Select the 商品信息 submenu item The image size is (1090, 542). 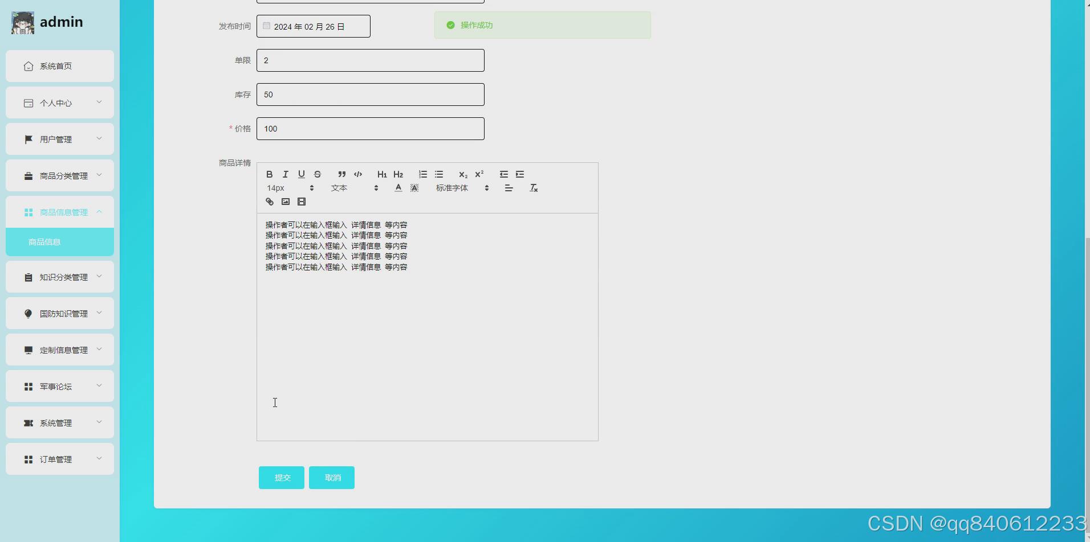60,242
